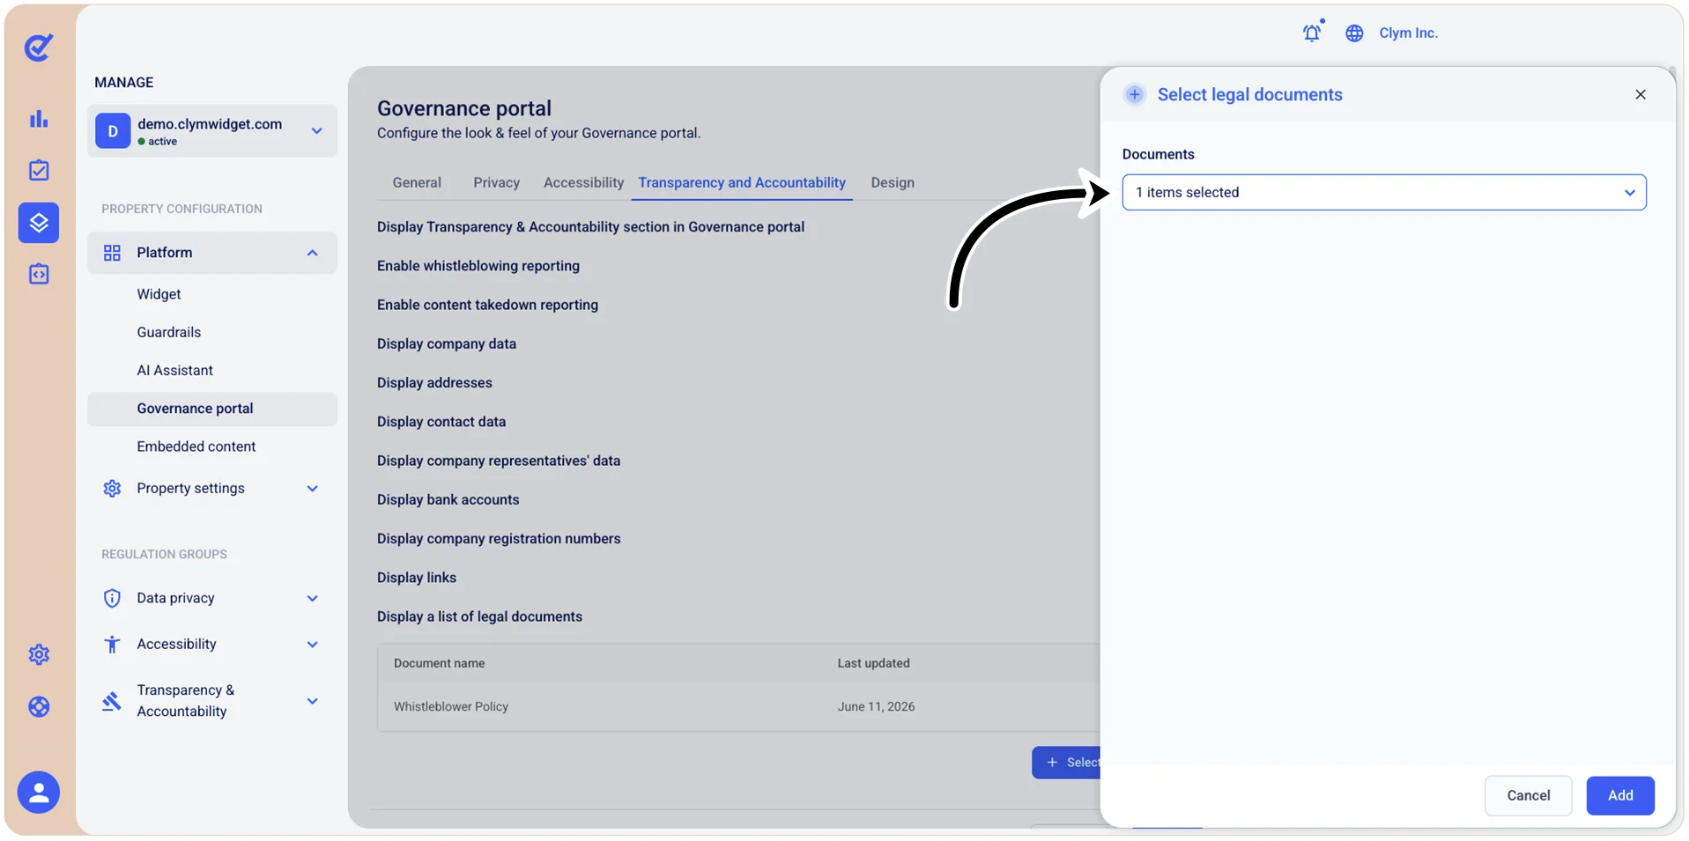Open the user profile avatar icon
The width and height of the screenshot is (1689, 841).
point(39,793)
